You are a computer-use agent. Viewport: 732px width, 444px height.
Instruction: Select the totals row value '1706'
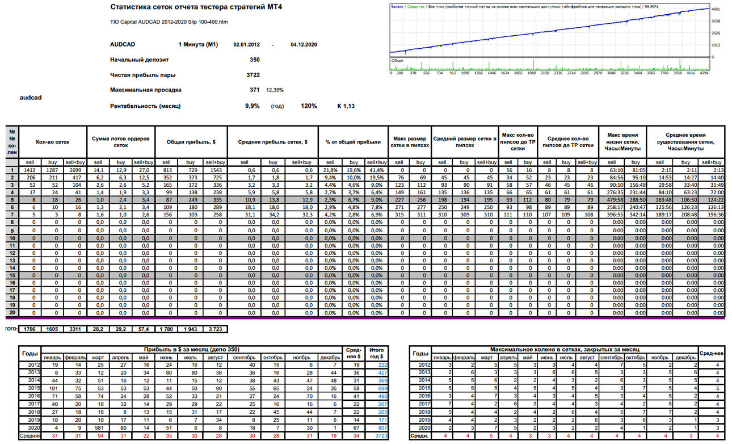tap(30, 329)
